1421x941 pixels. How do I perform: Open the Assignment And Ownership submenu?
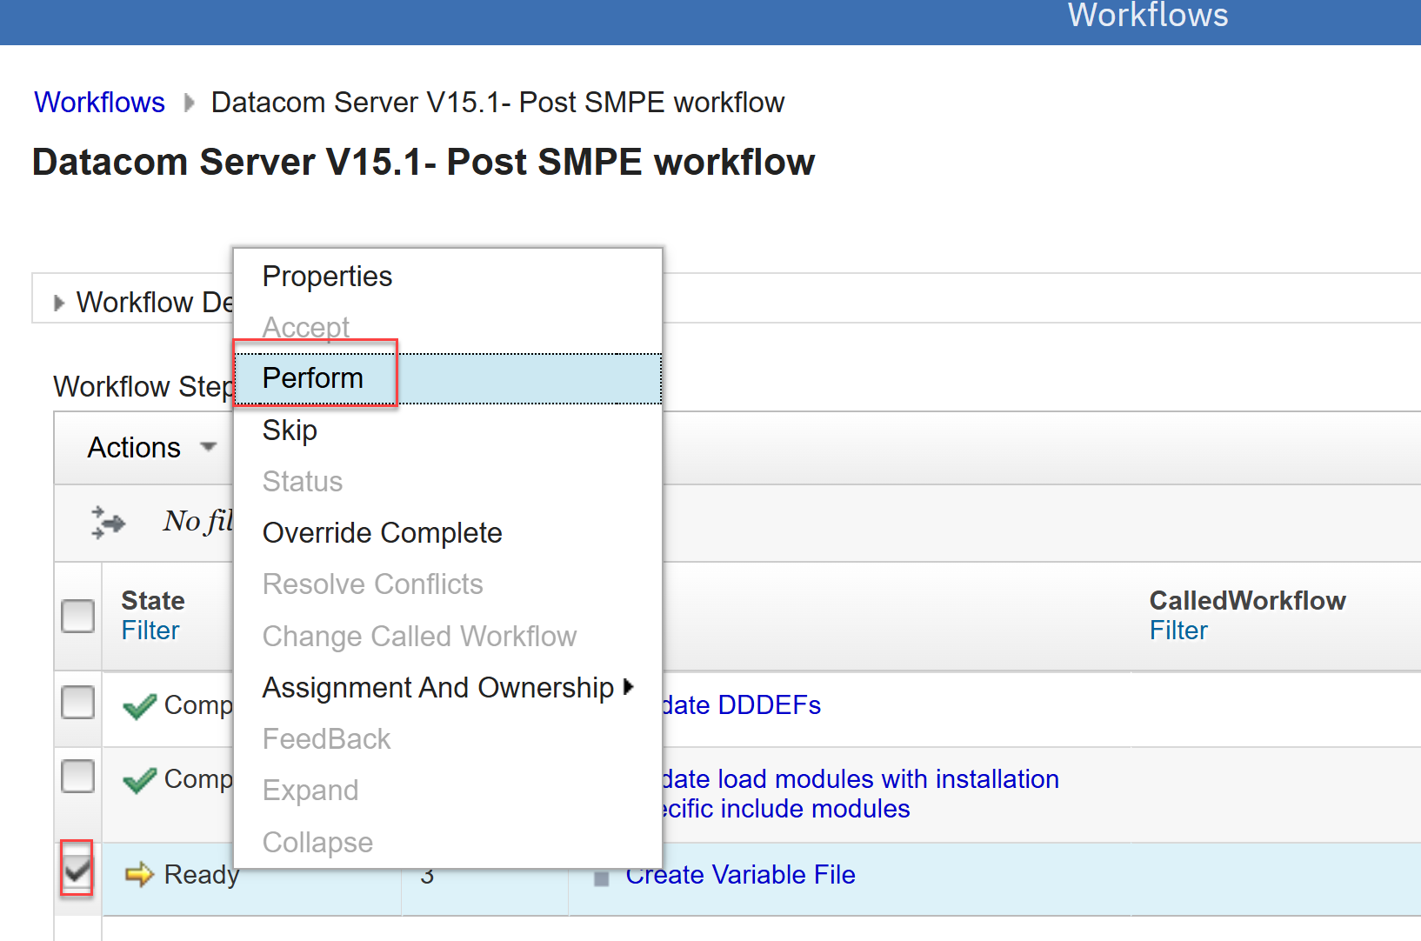coord(448,688)
